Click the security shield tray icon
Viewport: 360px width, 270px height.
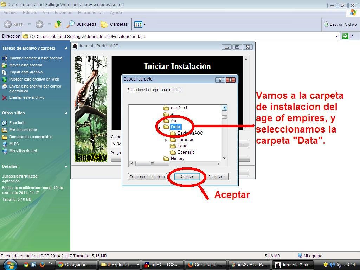[325, 265]
